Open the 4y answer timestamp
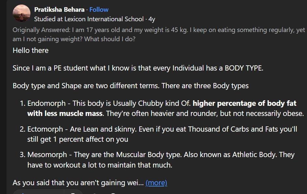307x194 pixels. (x=152, y=19)
